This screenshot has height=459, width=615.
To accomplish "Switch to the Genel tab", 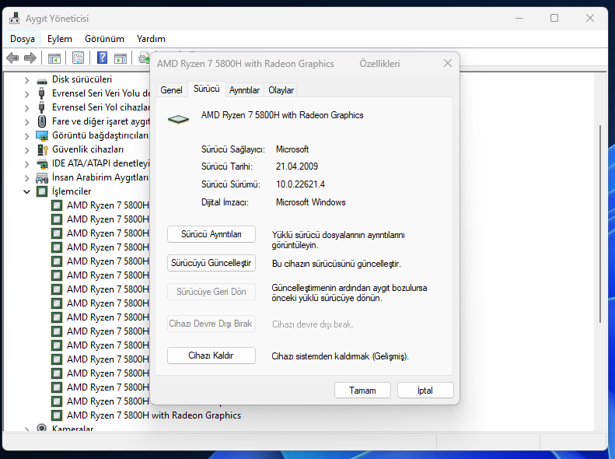I will tap(171, 90).
